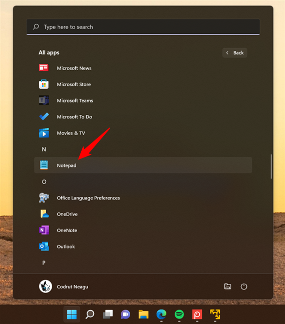Select the OneDrive label
This screenshot has width=285, height=324.
[x=67, y=214]
